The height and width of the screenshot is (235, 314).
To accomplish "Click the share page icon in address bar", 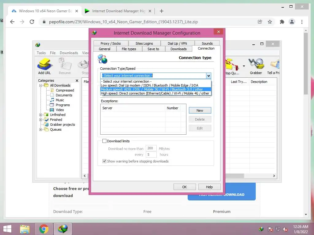I will pyautogui.click(x=260, y=22).
